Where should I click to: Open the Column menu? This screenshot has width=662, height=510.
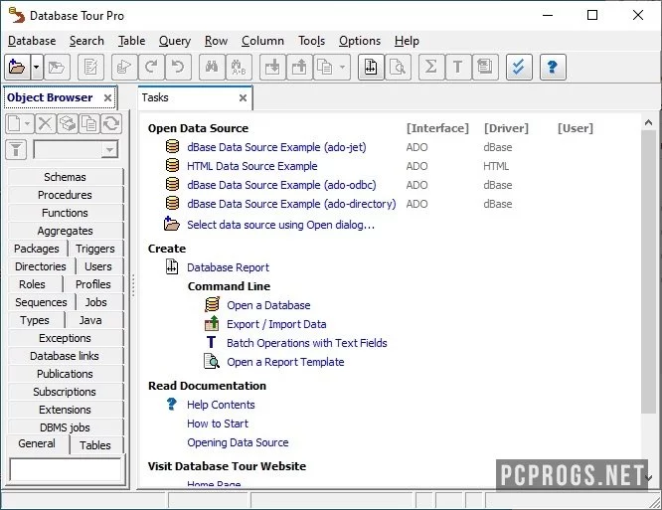coord(262,41)
